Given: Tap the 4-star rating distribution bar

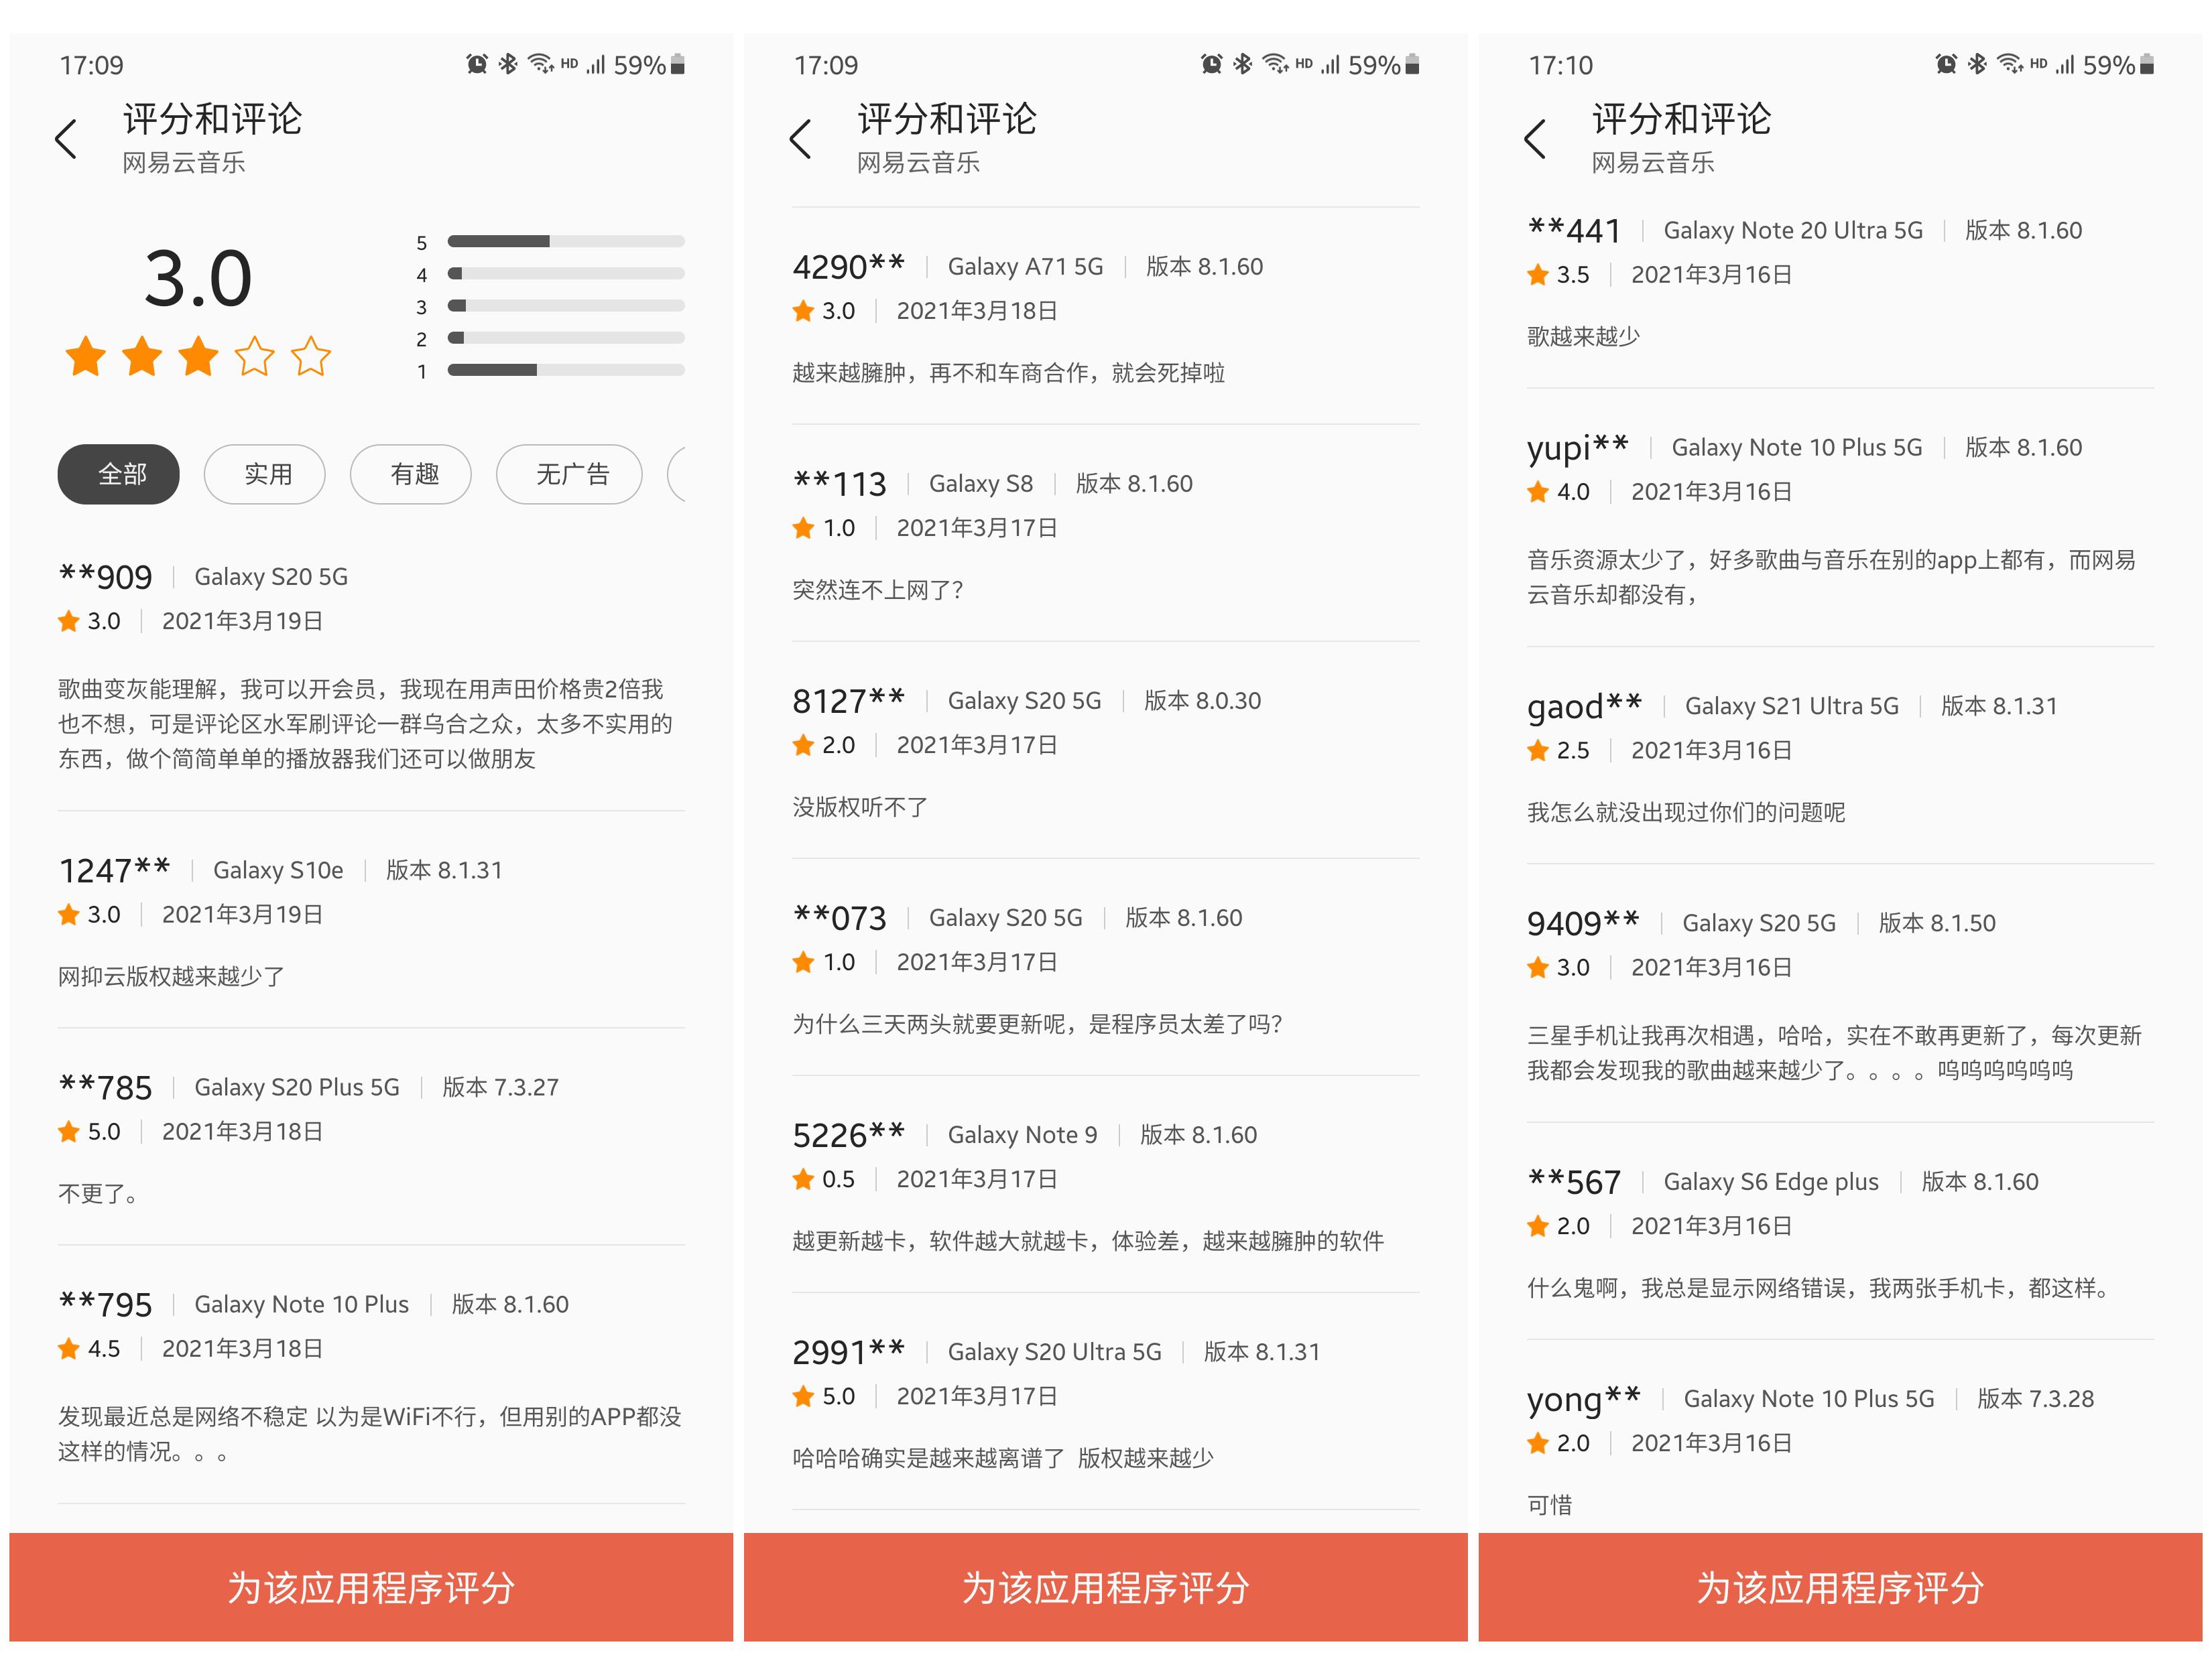Looking at the screenshot, I should pyautogui.click(x=566, y=273).
